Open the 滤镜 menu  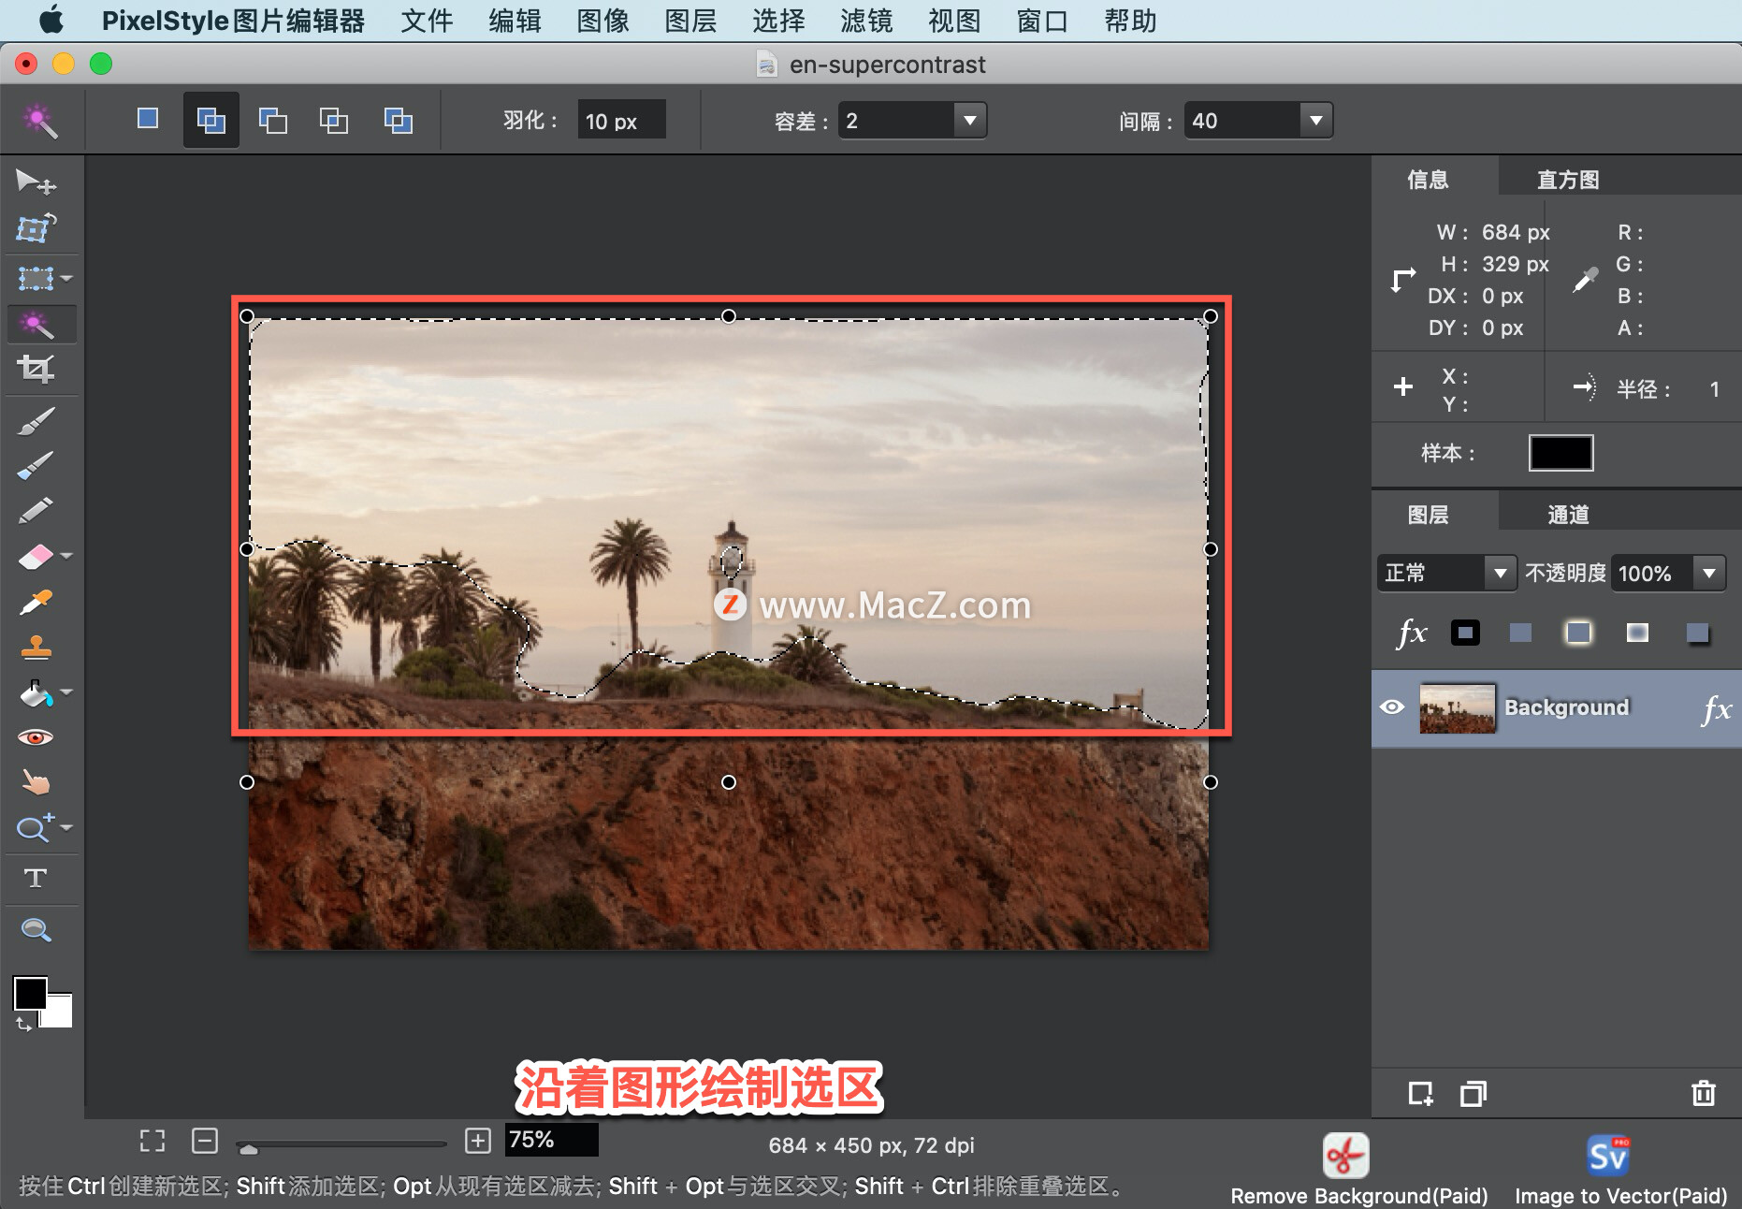(x=865, y=21)
